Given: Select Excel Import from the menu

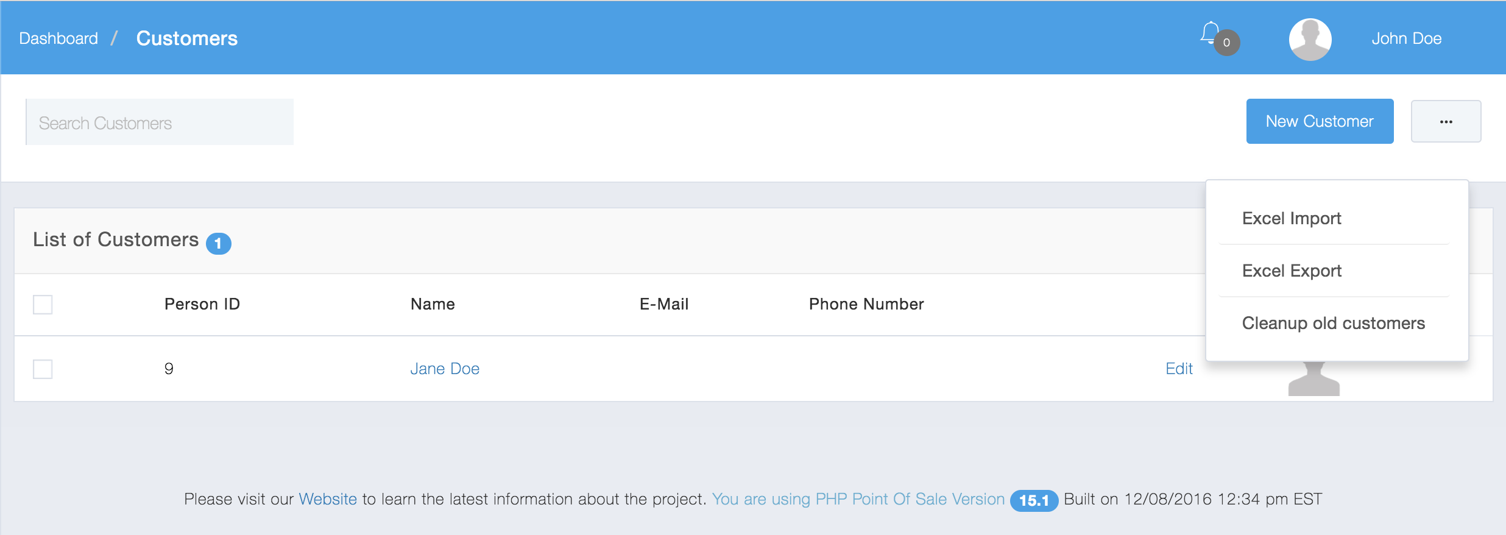Looking at the screenshot, I should click(1292, 218).
